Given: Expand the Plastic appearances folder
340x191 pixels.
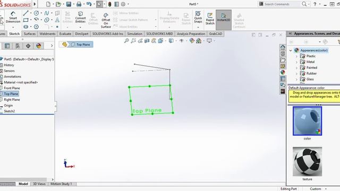Looking at the screenshot, I should (296, 56).
